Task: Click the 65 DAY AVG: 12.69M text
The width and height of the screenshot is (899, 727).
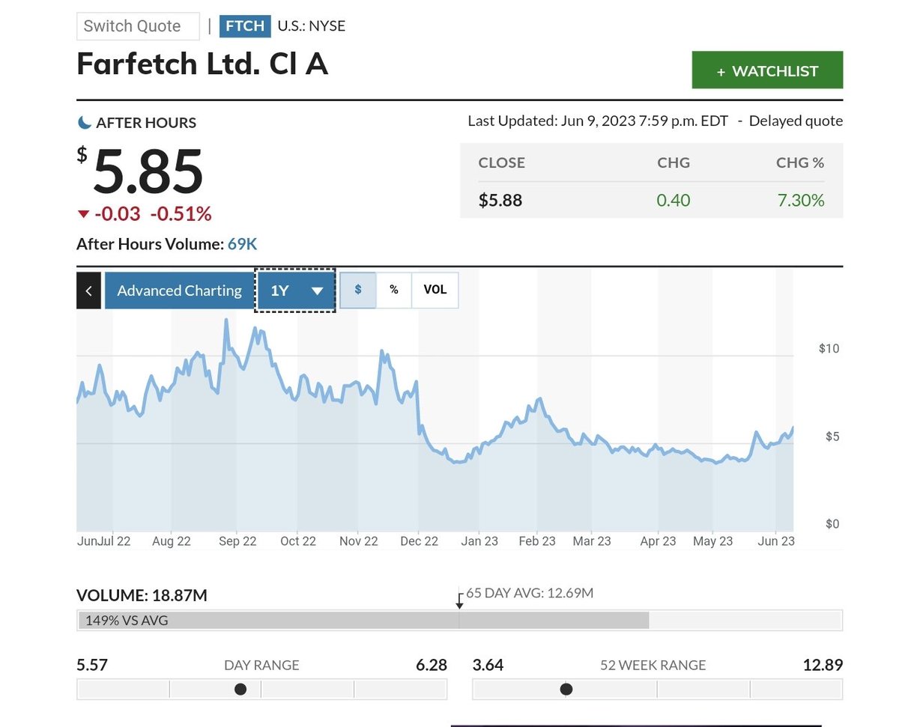Action: 530,593
